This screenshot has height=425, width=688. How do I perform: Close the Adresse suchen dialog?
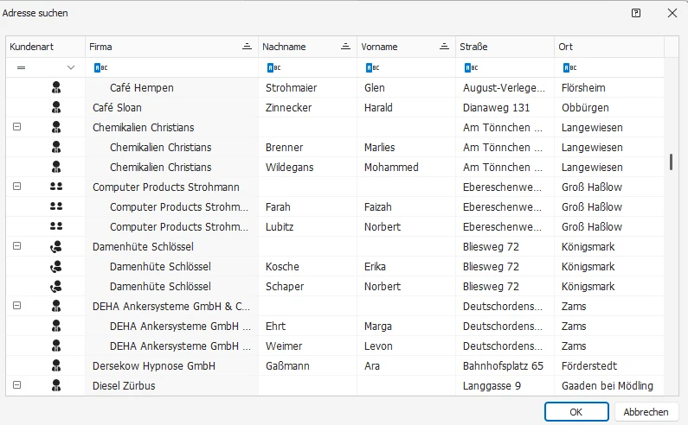click(672, 13)
